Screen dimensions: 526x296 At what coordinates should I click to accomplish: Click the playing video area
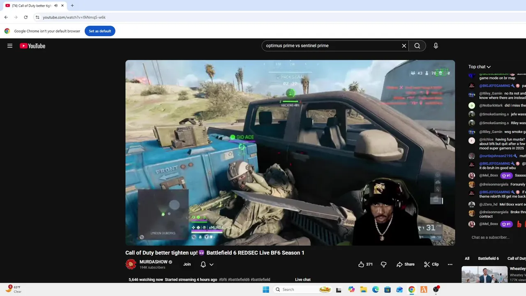coord(290,153)
